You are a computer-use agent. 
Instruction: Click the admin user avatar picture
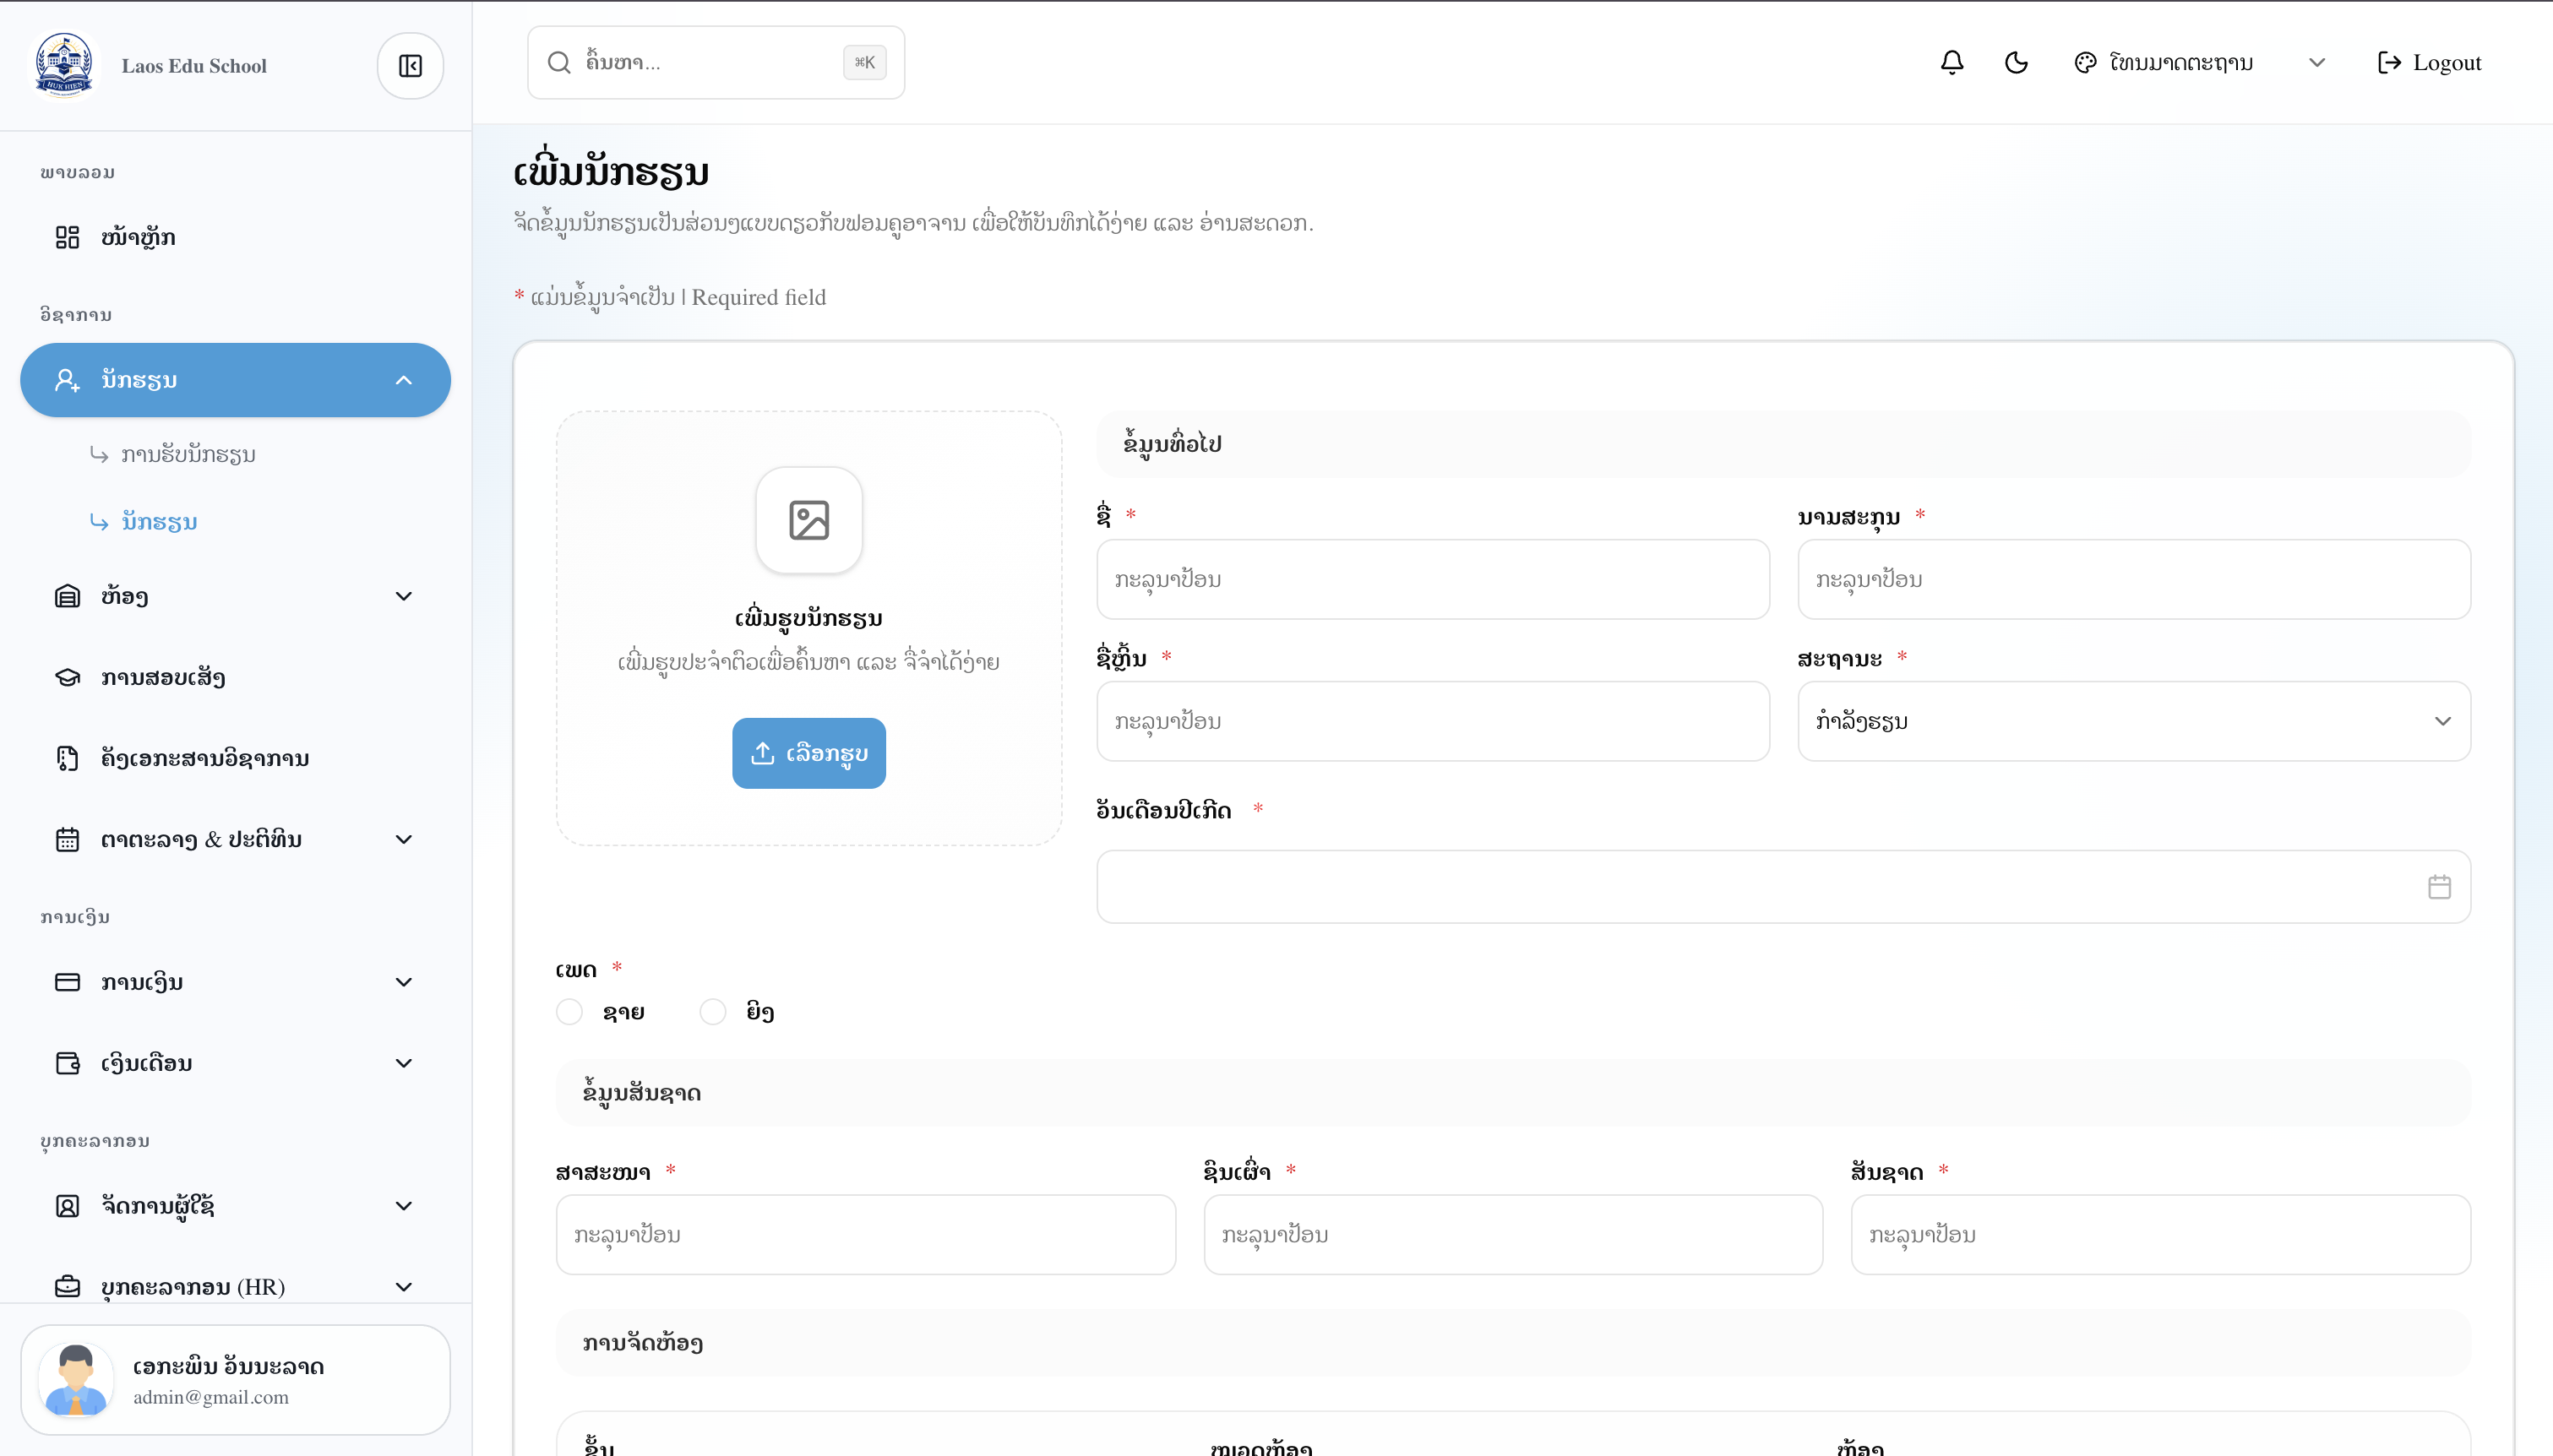(x=76, y=1380)
